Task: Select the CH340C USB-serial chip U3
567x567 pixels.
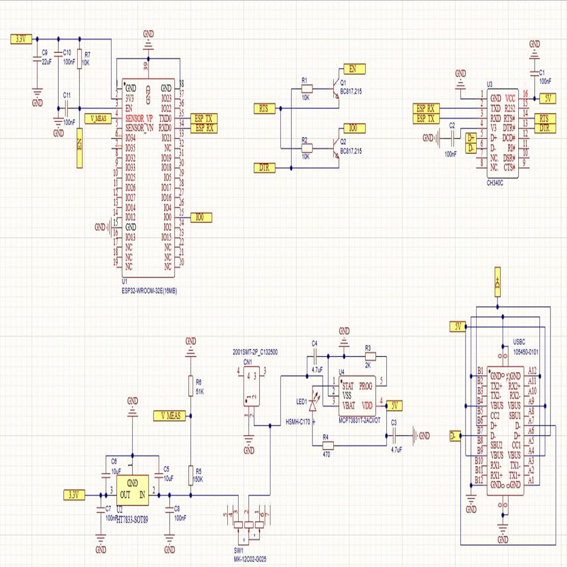Action: click(x=502, y=133)
